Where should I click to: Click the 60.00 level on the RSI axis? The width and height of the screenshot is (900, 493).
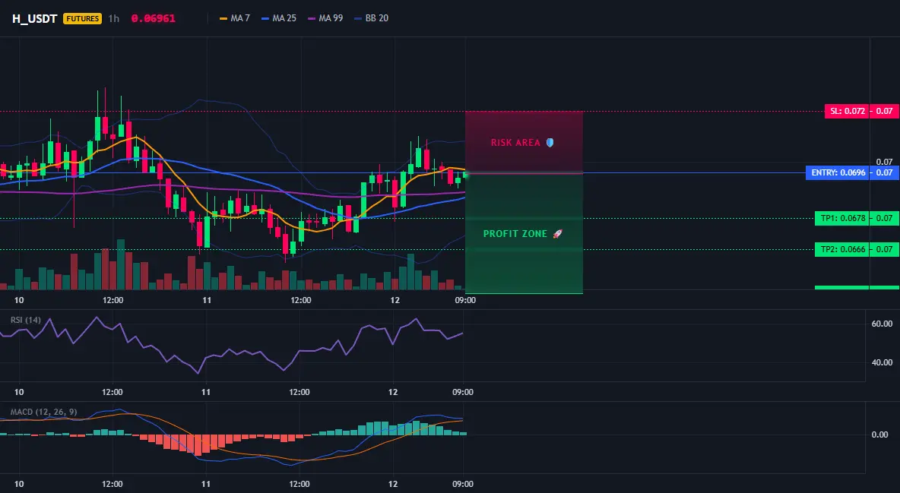(882, 324)
